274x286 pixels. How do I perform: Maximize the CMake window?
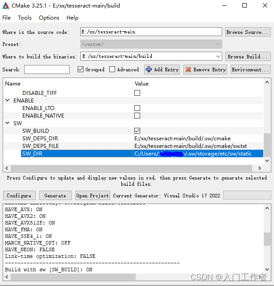(245, 5)
